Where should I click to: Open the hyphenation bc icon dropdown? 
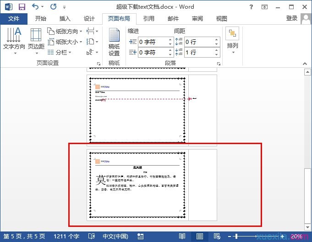tap(93, 52)
